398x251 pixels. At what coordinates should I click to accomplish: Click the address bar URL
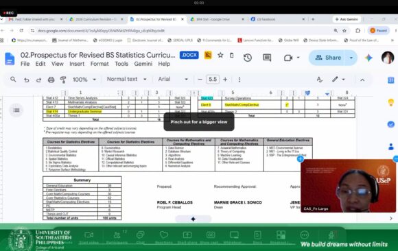pyautogui.click(x=101, y=31)
